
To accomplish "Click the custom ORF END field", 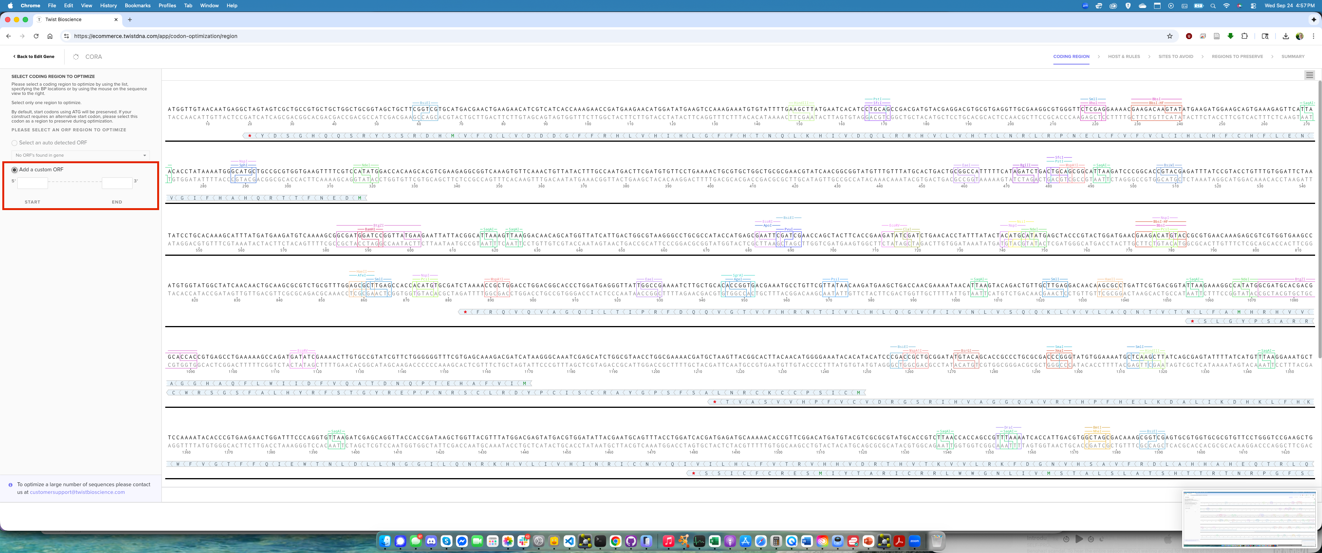I will (x=117, y=183).
